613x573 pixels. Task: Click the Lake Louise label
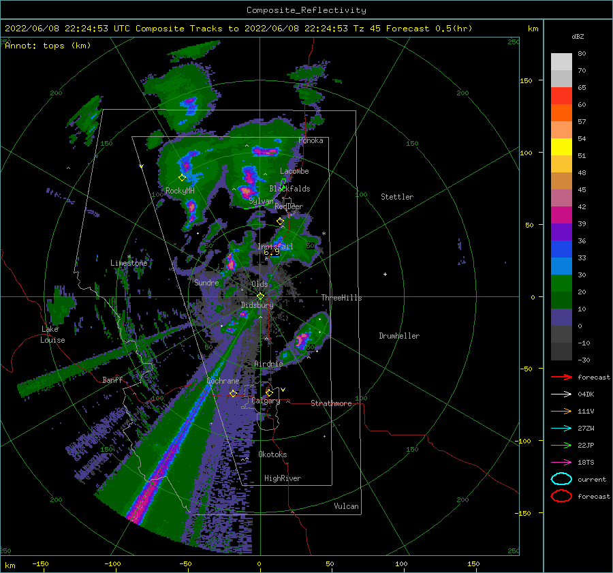coord(52,335)
